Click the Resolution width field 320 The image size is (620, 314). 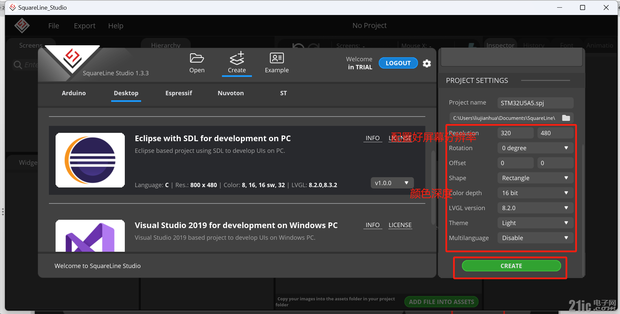(x=516, y=133)
